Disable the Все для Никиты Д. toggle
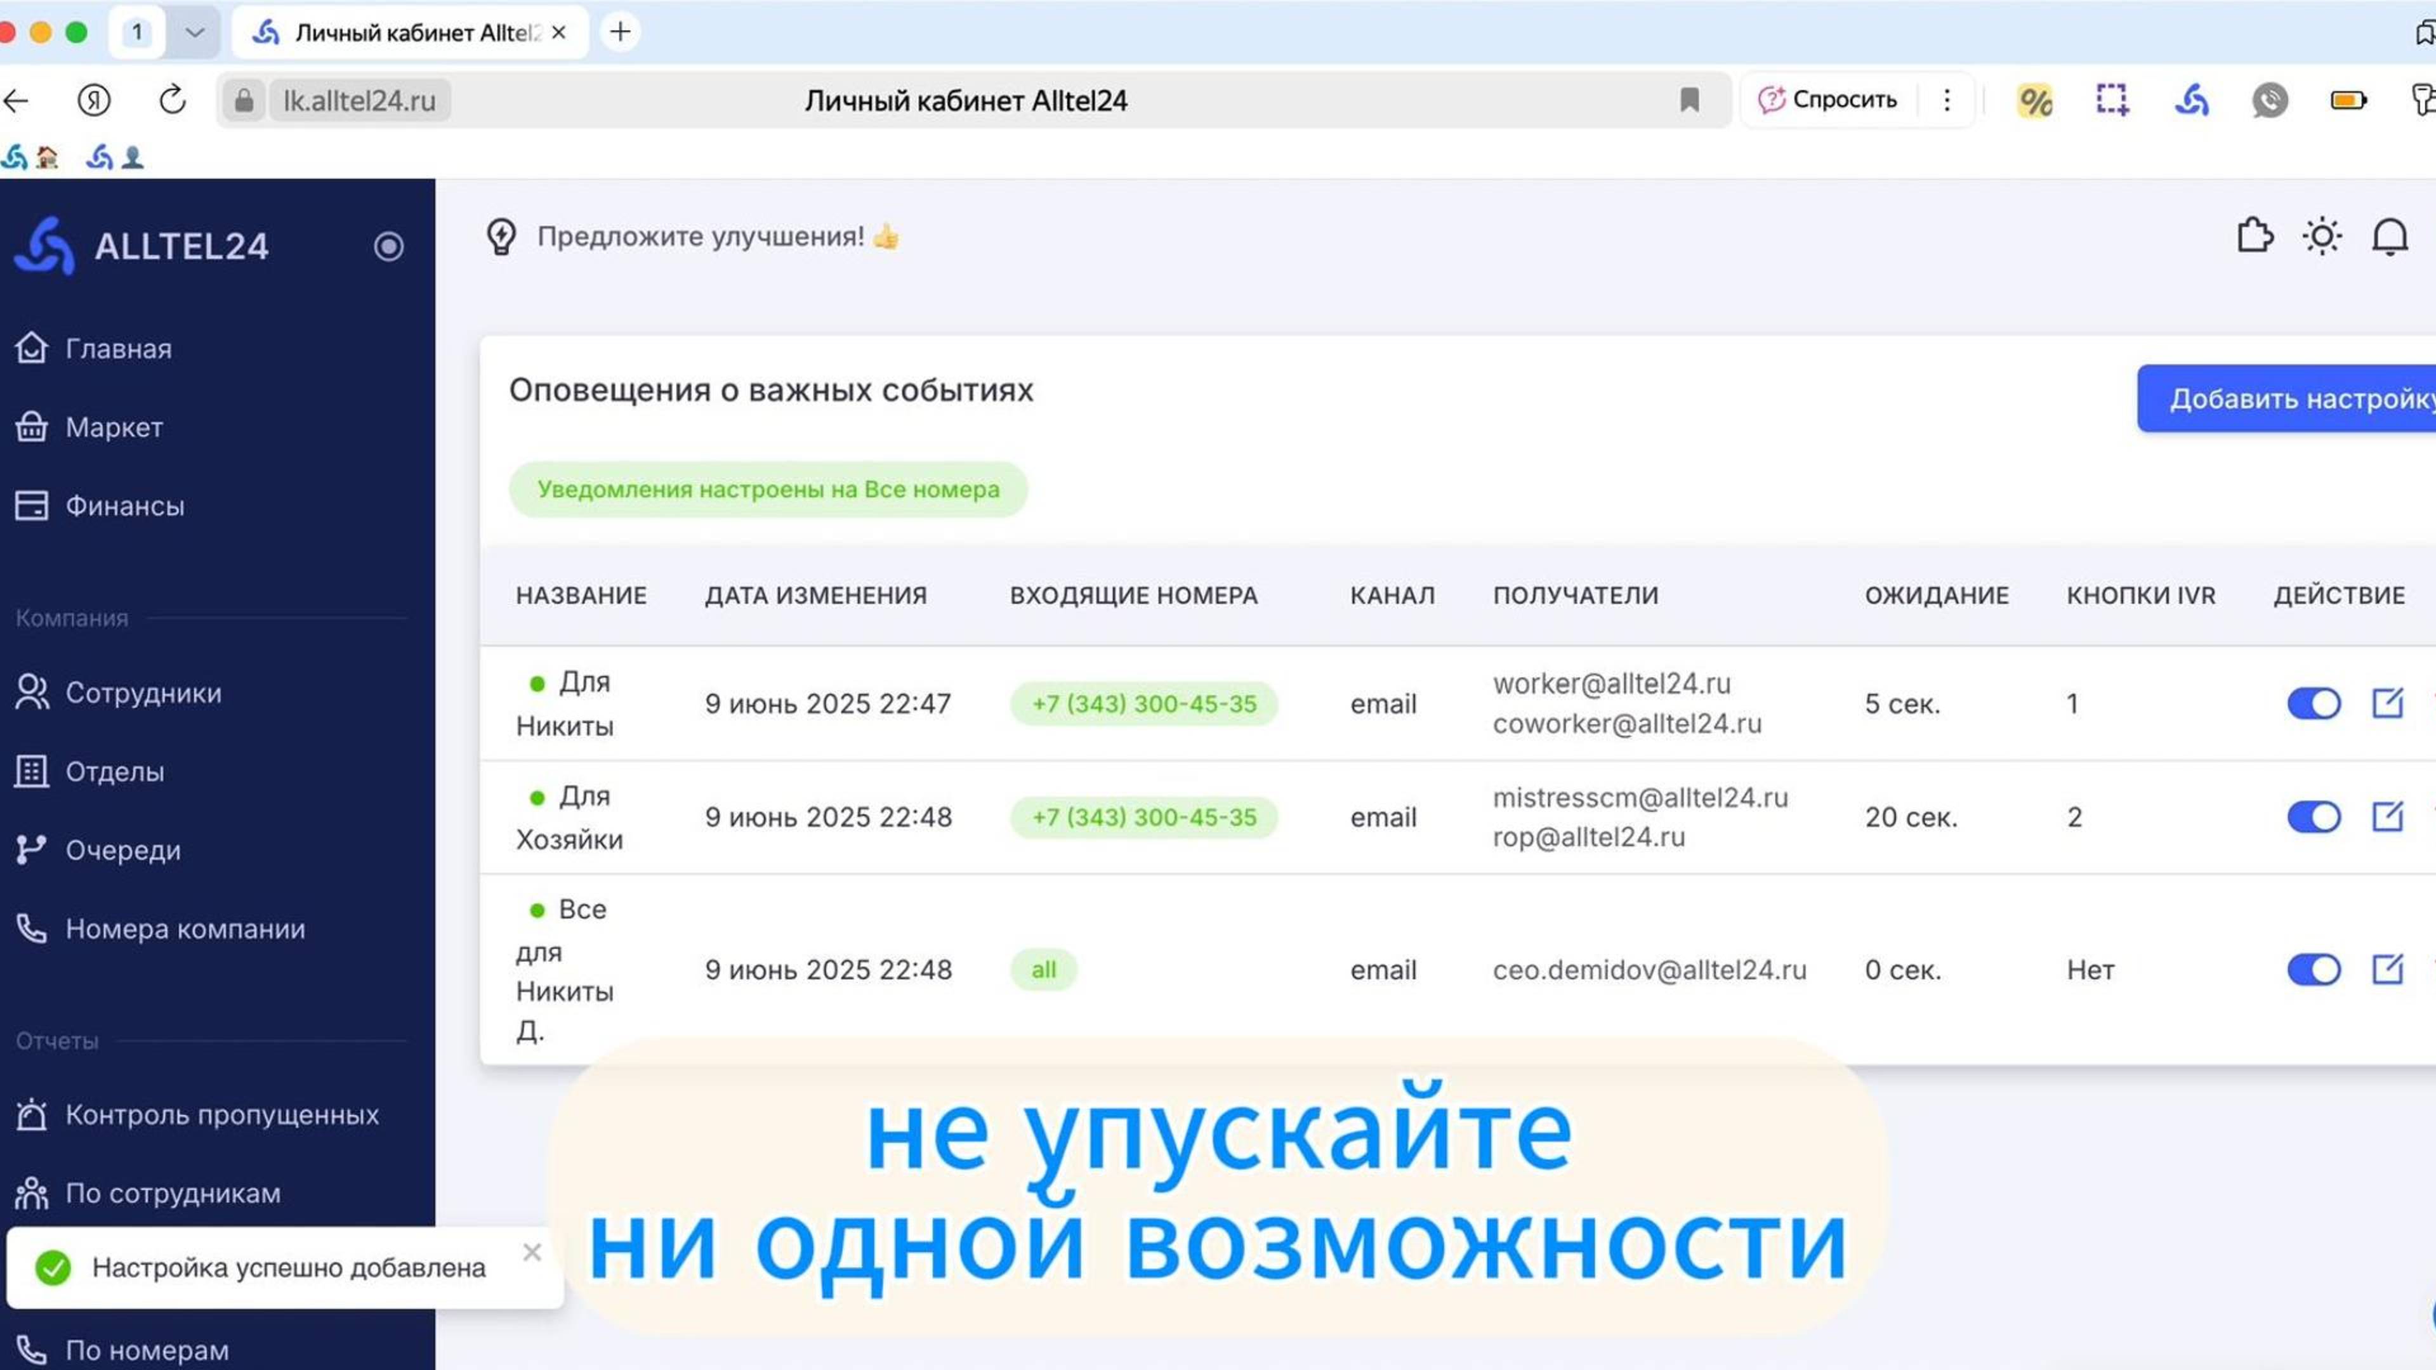The height and width of the screenshot is (1370, 2436). point(2313,969)
